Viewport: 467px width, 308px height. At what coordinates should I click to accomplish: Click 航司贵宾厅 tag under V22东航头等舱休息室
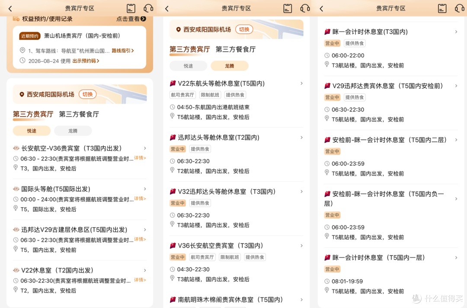point(182,95)
